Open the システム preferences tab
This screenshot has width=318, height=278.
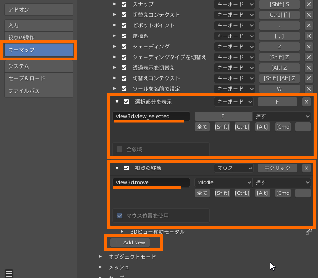point(39,67)
